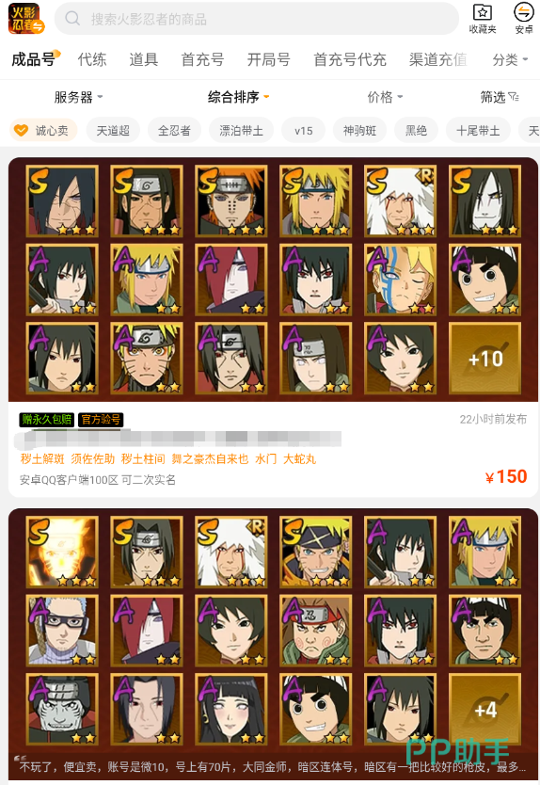This screenshot has height=785, width=540.
Task: Switch to the 代练 tab
Action: 91,59
